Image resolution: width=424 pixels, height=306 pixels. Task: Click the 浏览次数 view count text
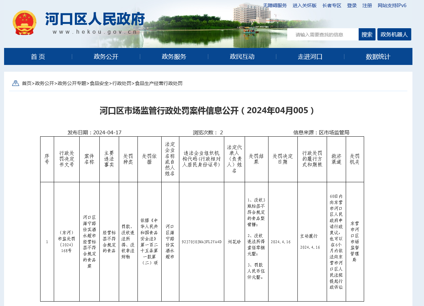coord(208,133)
